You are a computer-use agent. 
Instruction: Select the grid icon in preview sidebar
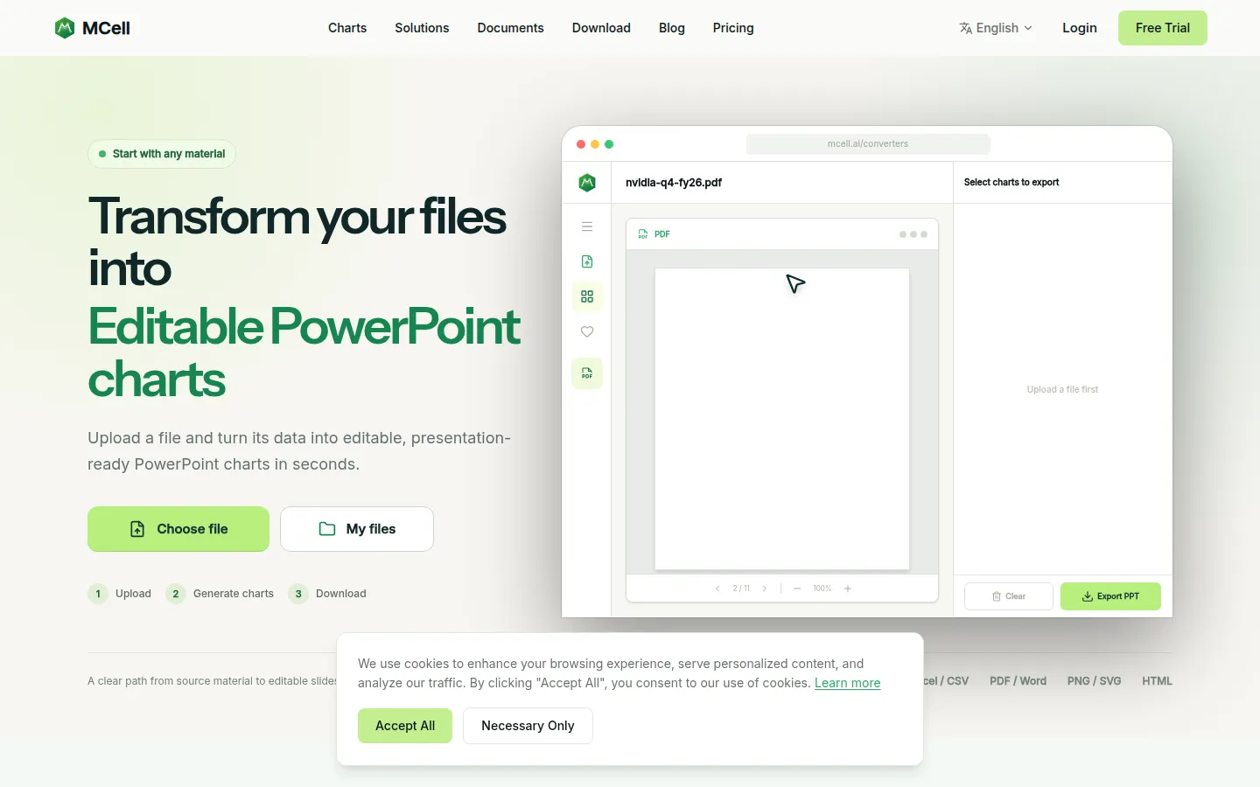pyautogui.click(x=587, y=296)
